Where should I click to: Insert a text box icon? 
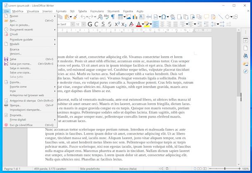coord(142,17)
